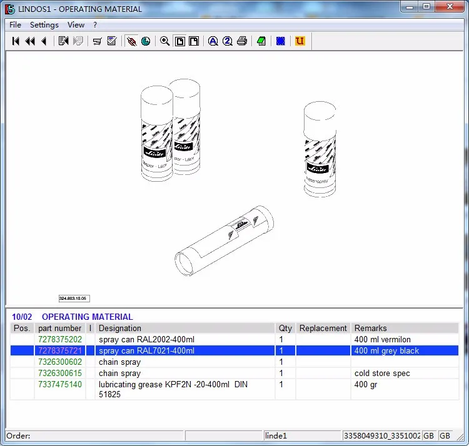This screenshot has height=446, width=469.
Task: Click the blue EU flag icon
Action: pyautogui.click(x=281, y=41)
